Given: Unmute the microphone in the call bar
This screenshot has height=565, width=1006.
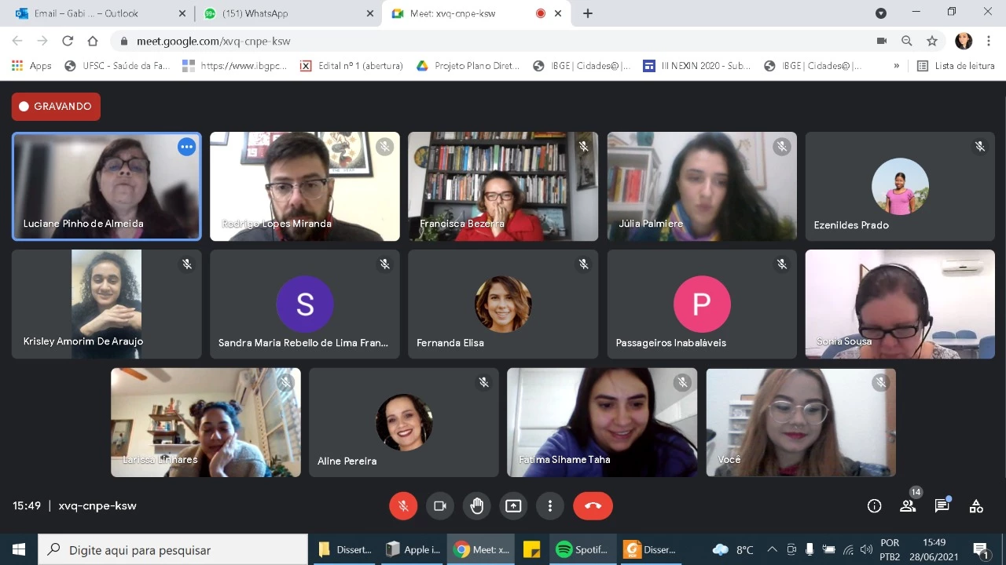Looking at the screenshot, I should 403,506.
